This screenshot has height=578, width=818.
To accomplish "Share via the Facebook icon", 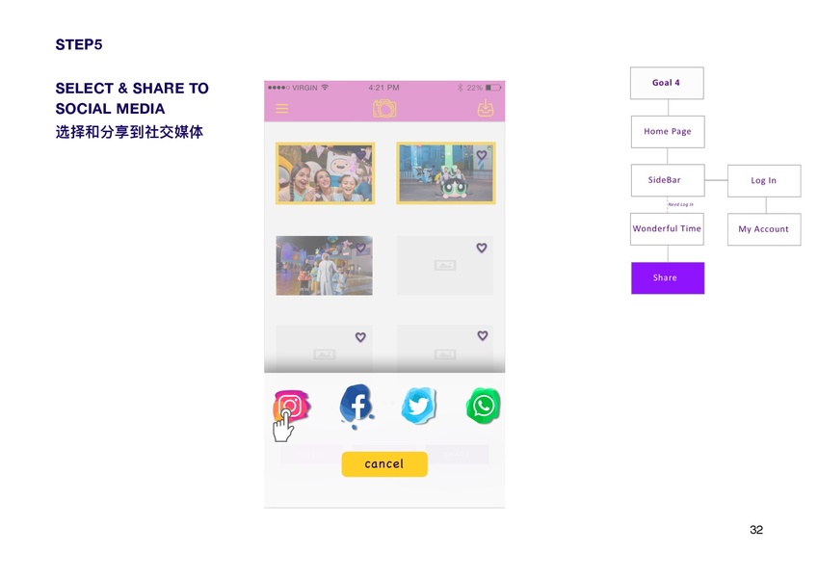I will 356,406.
